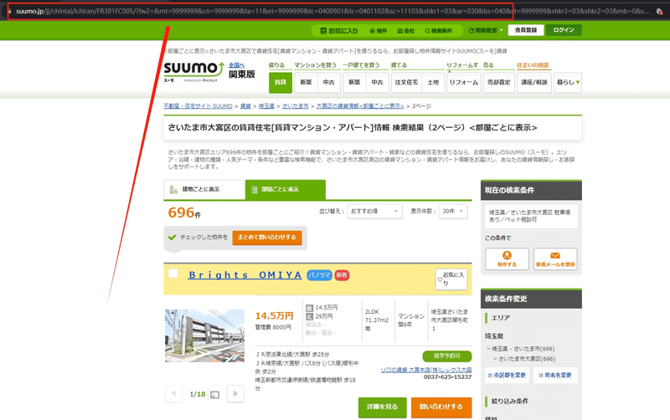This screenshot has width=670, height=420.
Task: Select the 賃貸 navigation tab
Action: [281, 82]
